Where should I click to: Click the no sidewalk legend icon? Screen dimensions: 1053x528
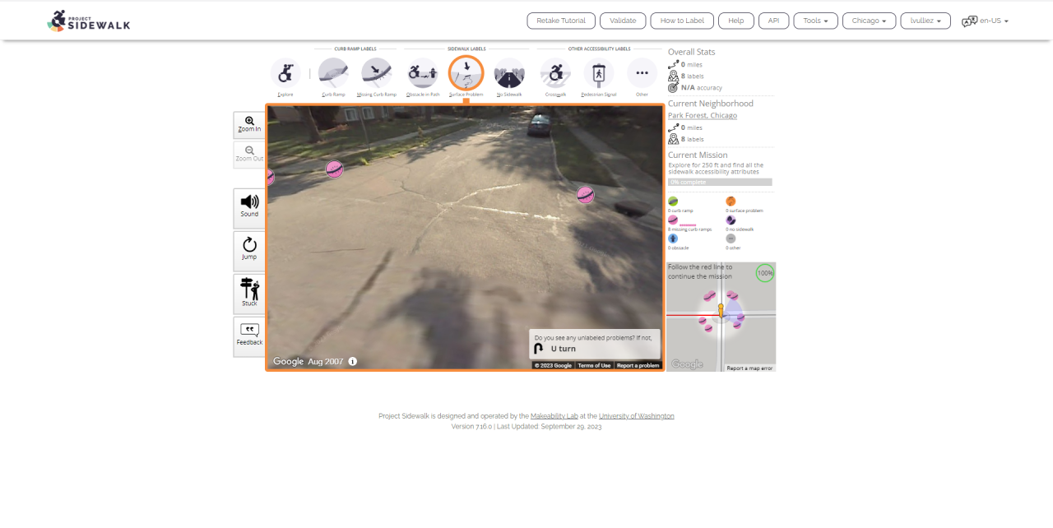tap(731, 220)
